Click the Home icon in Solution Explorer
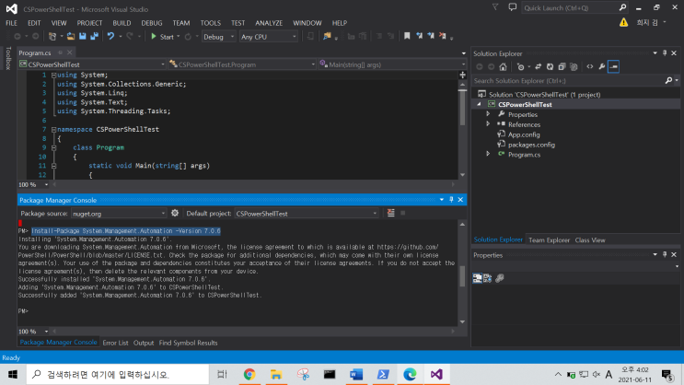684x385 pixels. pos(503,67)
